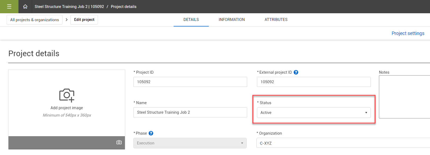
Task: Switch to the Attributes tab
Action: click(x=276, y=20)
